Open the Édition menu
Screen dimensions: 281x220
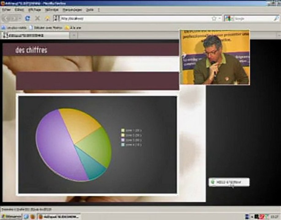pyautogui.click(x=19, y=10)
